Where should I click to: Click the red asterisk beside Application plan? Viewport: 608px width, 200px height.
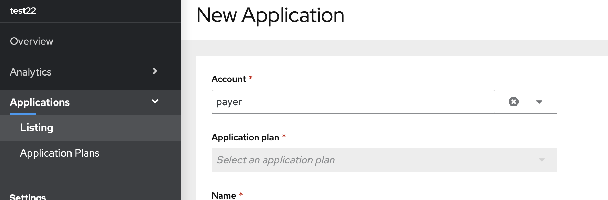click(x=284, y=136)
